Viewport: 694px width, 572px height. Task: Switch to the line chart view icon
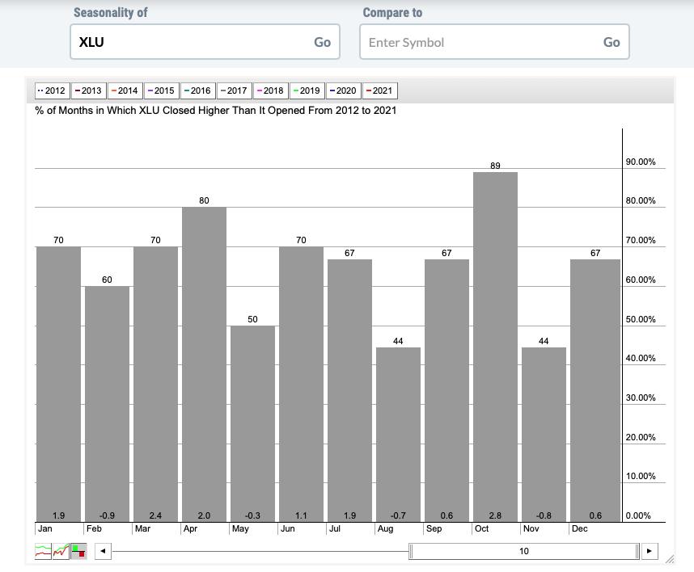tap(43, 551)
